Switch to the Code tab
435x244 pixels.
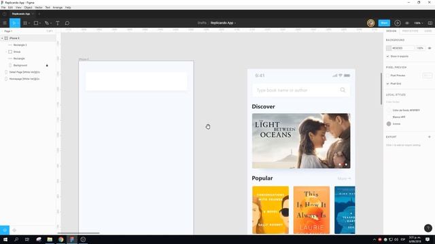pyautogui.click(x=428, y=31)
